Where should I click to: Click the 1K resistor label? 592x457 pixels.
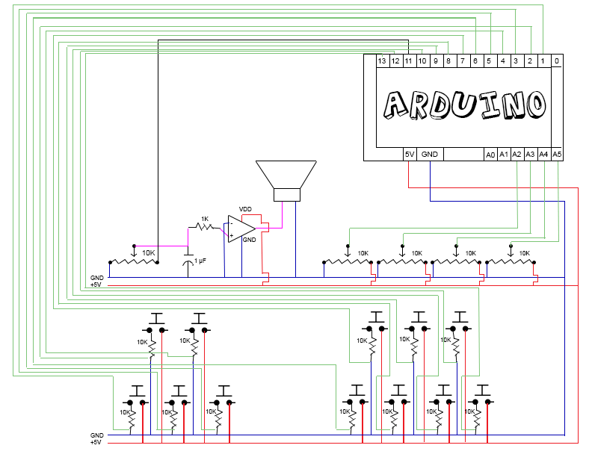(205, 219)
